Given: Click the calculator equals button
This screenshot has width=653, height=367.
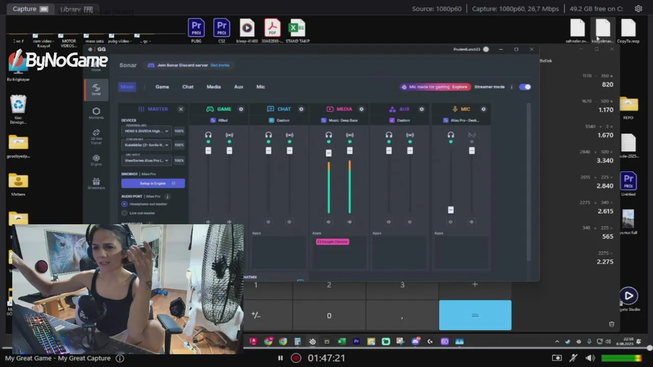Looking at the screenshot, I should pos(475,315).
